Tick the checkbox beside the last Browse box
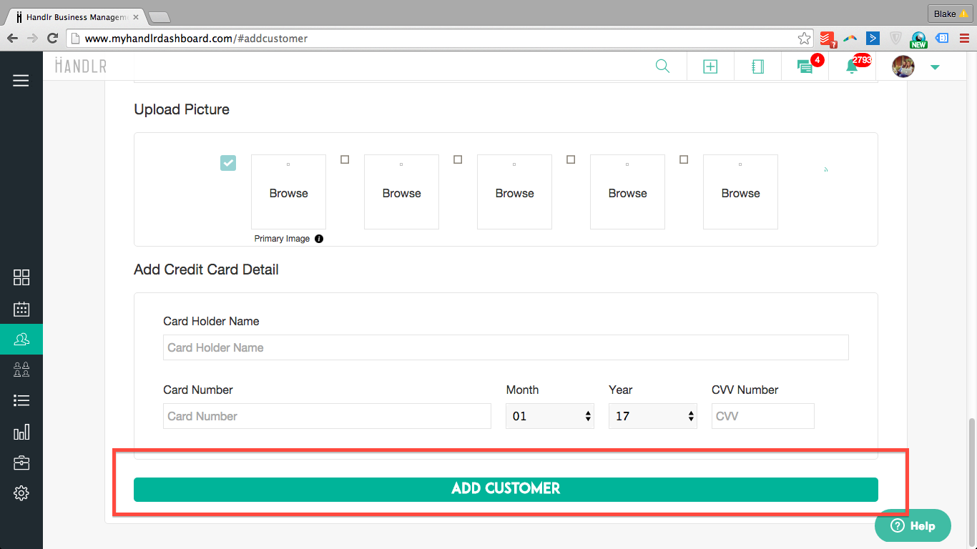 tap(684, 159)
